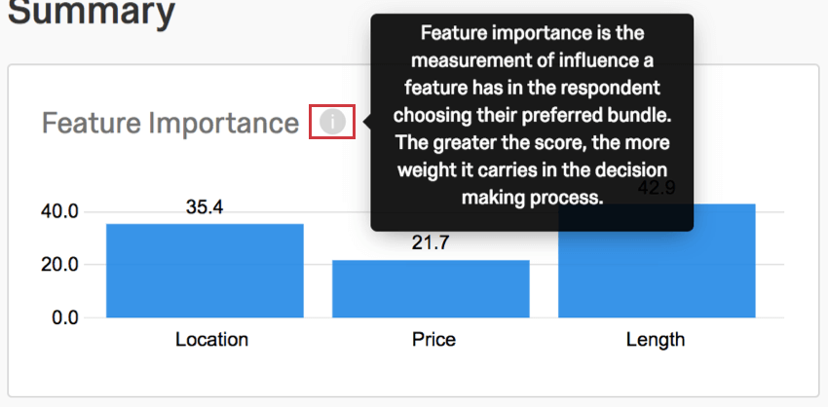Click the 40.0 y-axis tick label
828x407 pixels.
59,211
